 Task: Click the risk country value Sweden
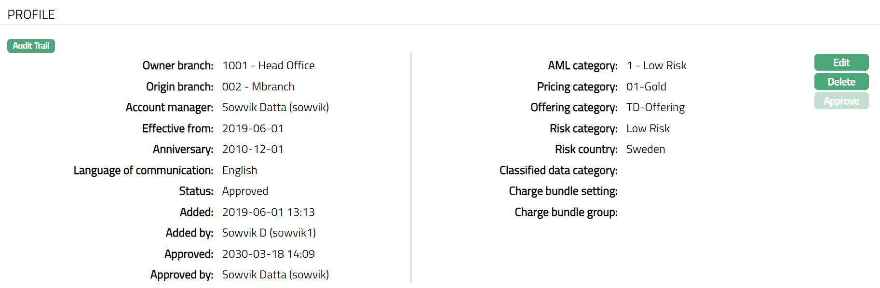coord(646,149)
